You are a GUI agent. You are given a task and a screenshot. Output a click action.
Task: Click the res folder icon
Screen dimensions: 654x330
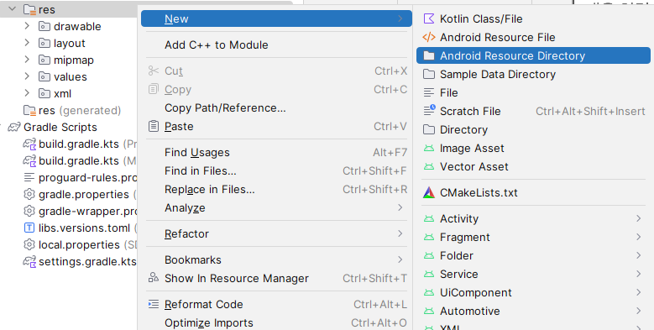pyautogui.click(x=29, y=9)
